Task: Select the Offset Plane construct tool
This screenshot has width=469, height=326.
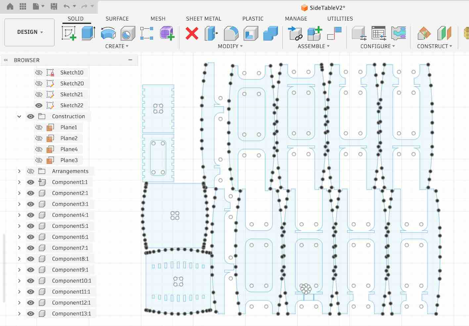Action: click(x=424, y=33)
